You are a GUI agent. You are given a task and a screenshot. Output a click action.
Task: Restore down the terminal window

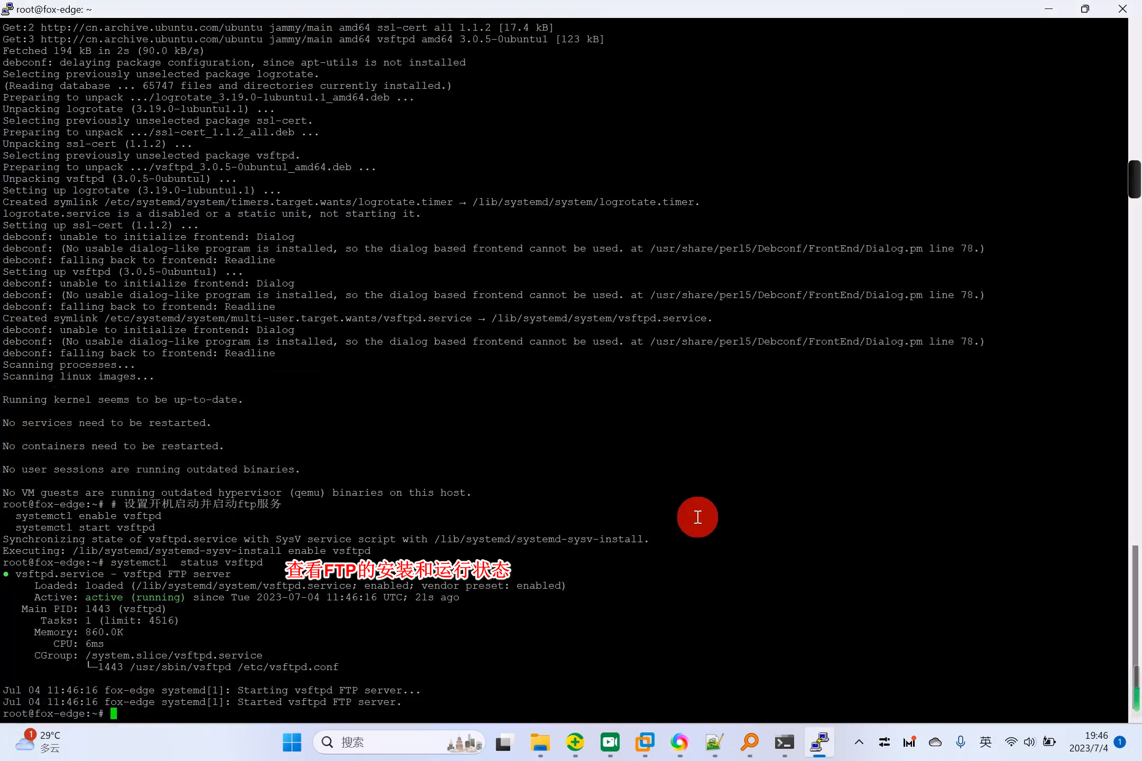point(1085,9)
